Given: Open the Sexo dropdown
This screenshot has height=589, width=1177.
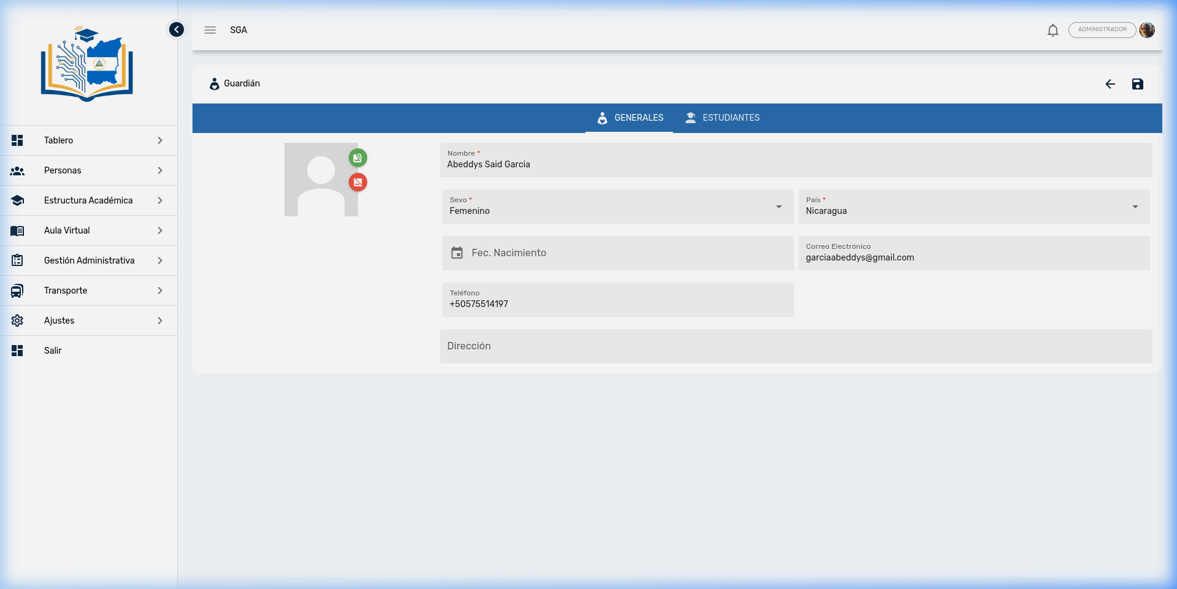Looking at the screenshot, I should (617, 207).
